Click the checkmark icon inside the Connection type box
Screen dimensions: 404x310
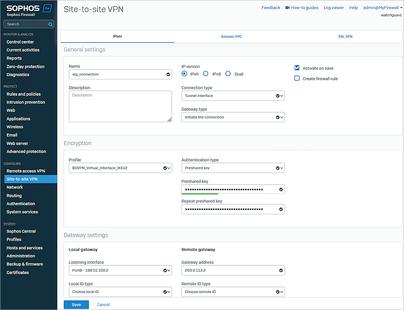click(276, 95)
